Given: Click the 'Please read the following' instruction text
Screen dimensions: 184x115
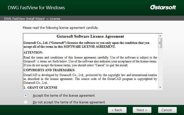Looking at the screenshot, I should [x=61, y=28].
